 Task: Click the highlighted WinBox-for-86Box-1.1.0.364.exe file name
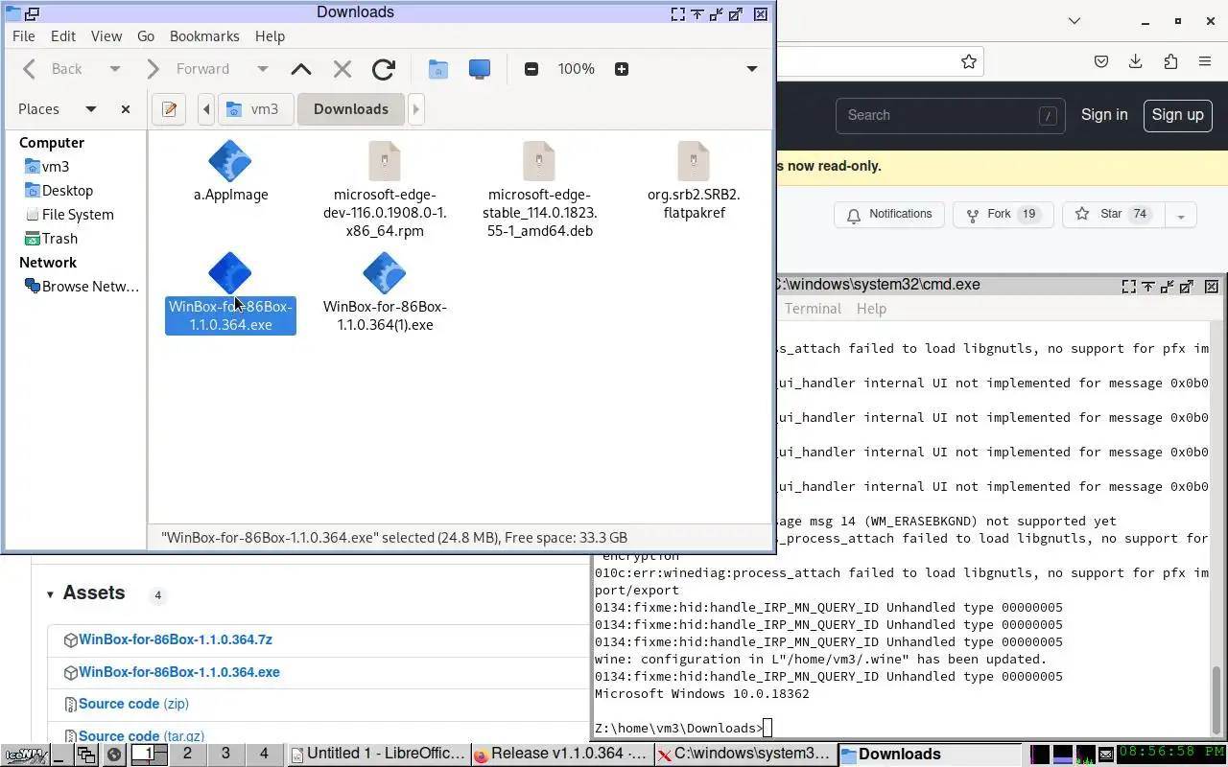(x=230, y=315)
